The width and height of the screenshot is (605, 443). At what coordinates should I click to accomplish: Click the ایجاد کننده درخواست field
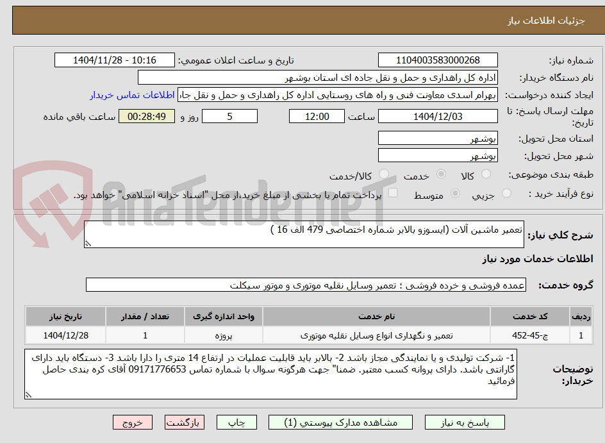(x=338, y=95)
